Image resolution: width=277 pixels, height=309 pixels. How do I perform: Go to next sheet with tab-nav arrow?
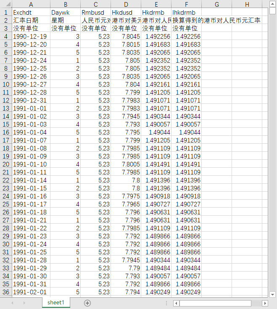(24, 303)
